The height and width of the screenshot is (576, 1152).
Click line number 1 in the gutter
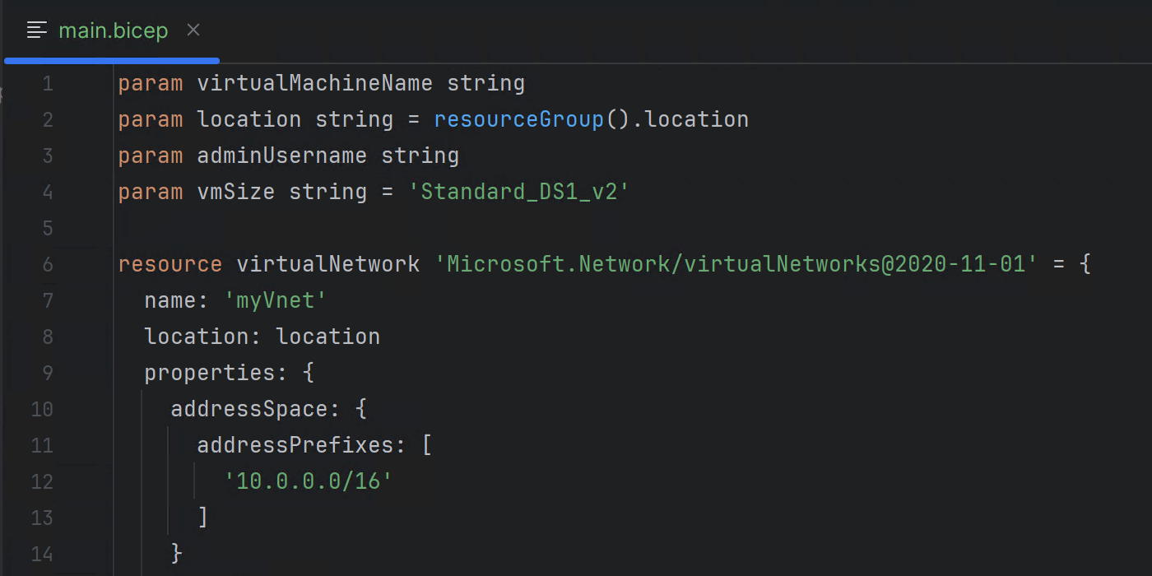click(x=47, y=83)
